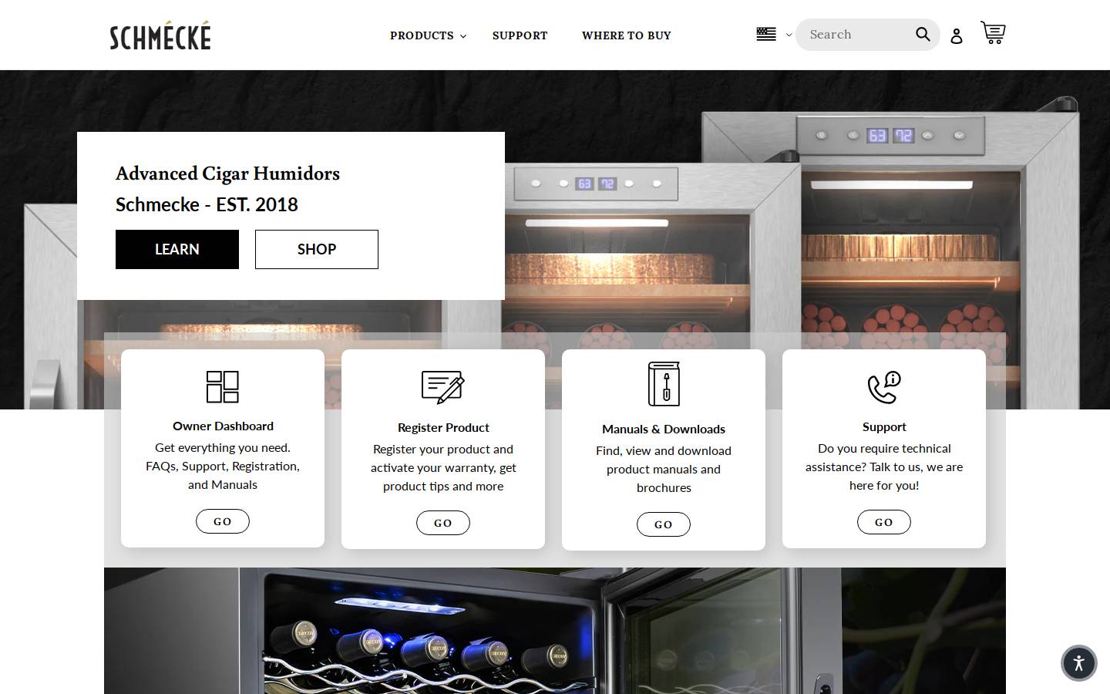The image size is (1110, 694).
Task: Click the SHOP button
Action: pos(317,249)
